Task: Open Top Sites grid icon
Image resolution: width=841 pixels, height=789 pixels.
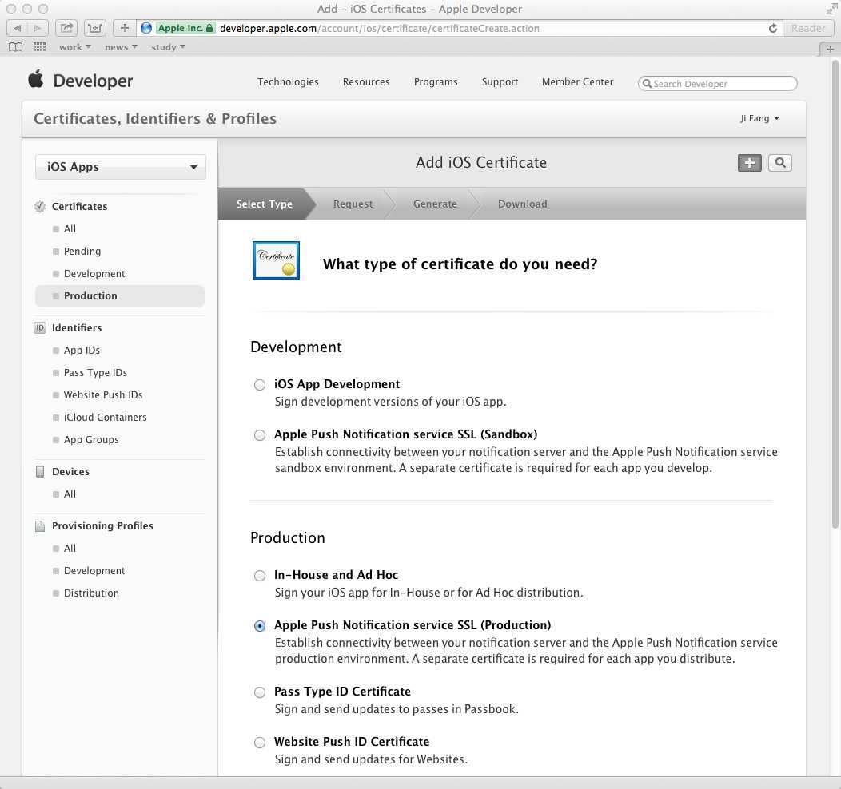Action: click(x=40, y=47)
